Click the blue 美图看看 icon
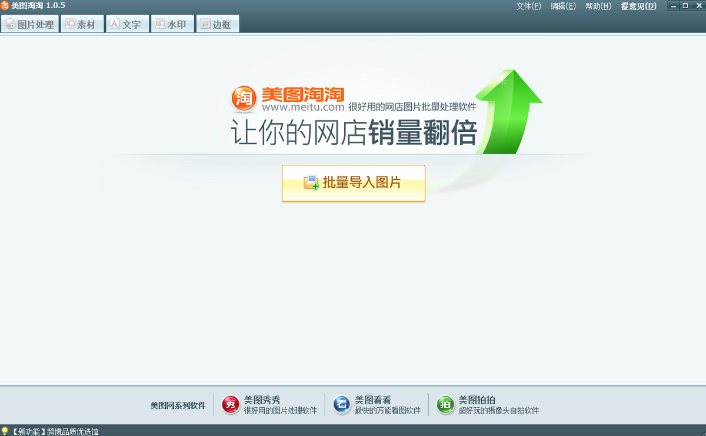The image size is (706, 436). pos(342,404)
